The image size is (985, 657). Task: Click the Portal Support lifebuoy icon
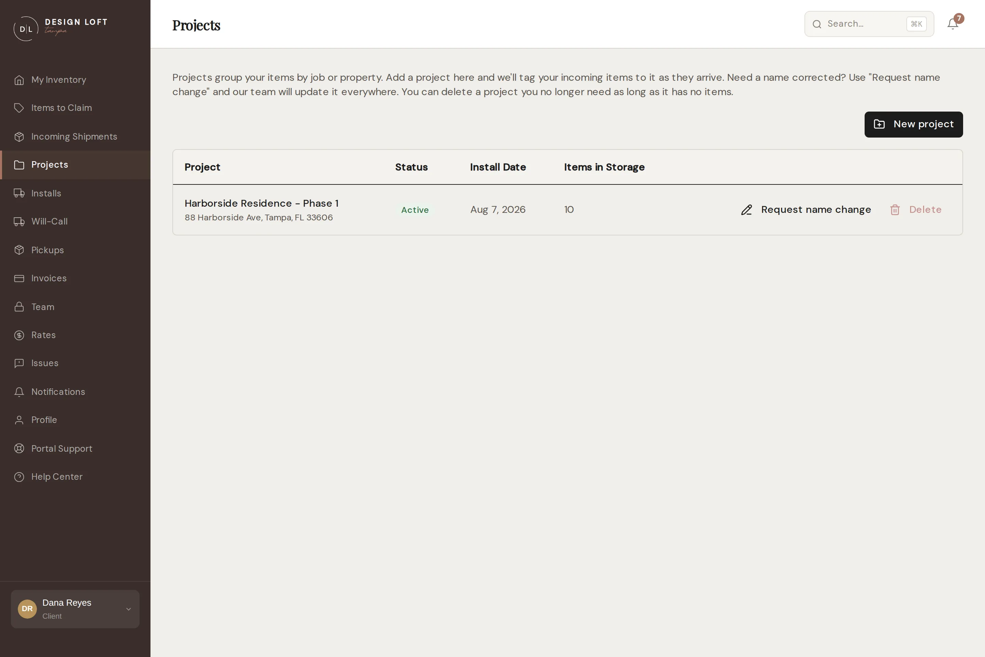tap(19, 448)
